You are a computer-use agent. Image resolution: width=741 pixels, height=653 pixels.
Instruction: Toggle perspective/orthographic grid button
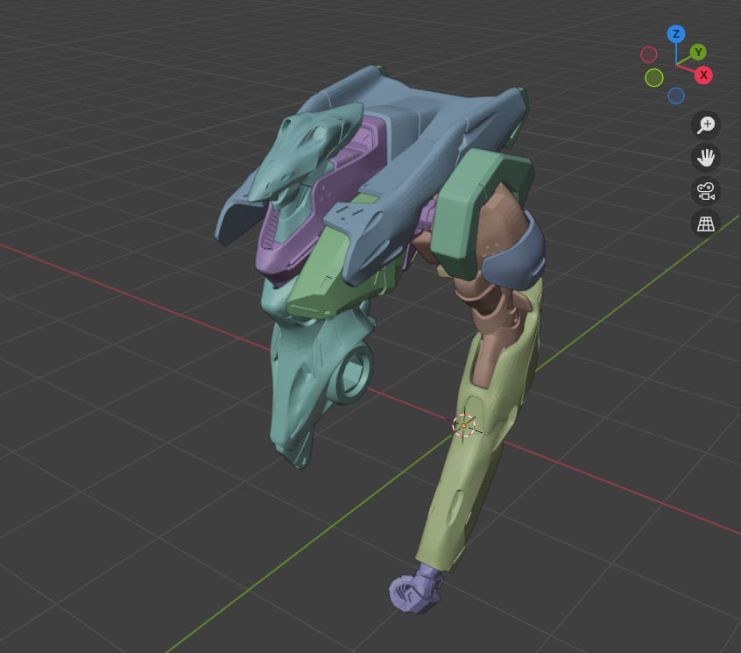(706, 224)
